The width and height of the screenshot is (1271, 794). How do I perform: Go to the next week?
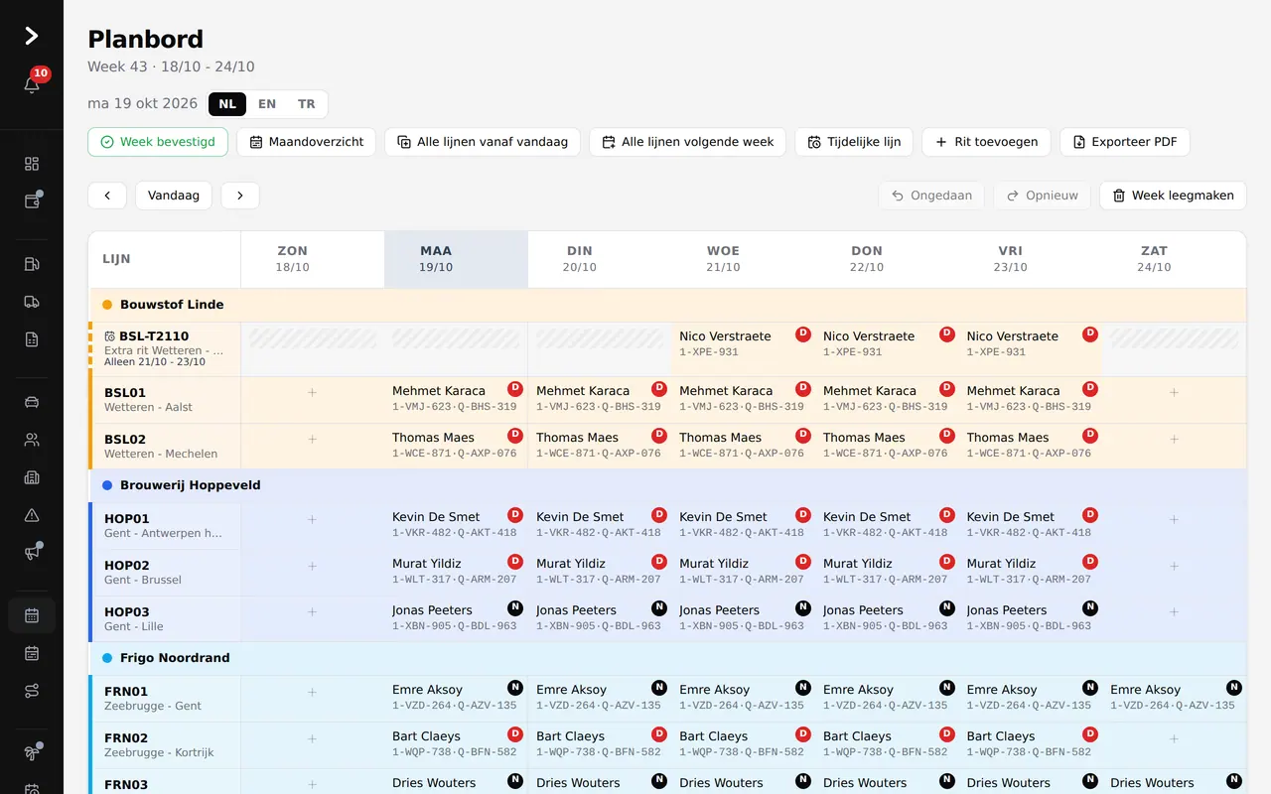point(240,196)
